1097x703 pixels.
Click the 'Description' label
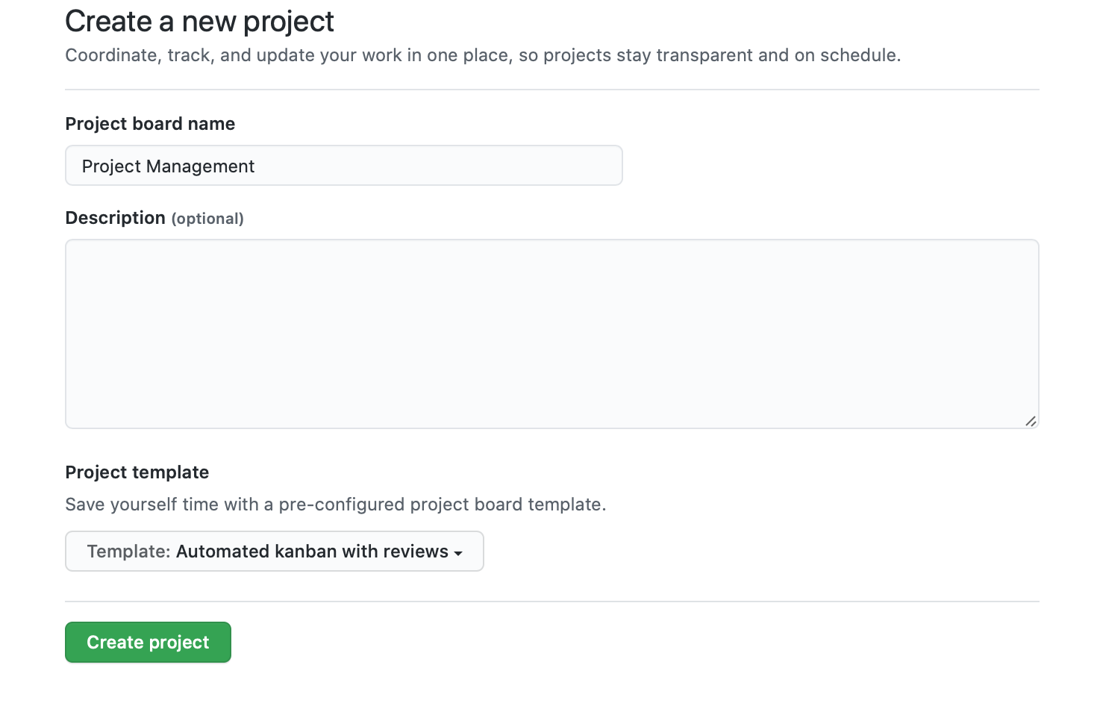tap(116, 218)
